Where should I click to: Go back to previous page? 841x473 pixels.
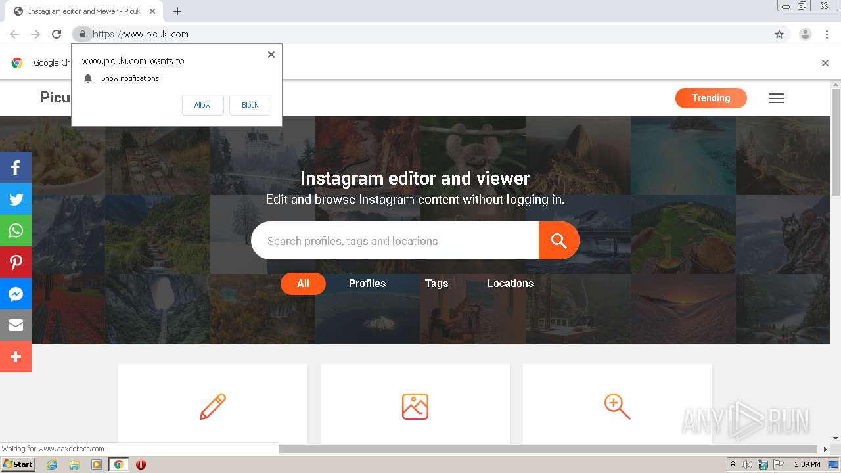pyautogui.click(x=14, y=34)
